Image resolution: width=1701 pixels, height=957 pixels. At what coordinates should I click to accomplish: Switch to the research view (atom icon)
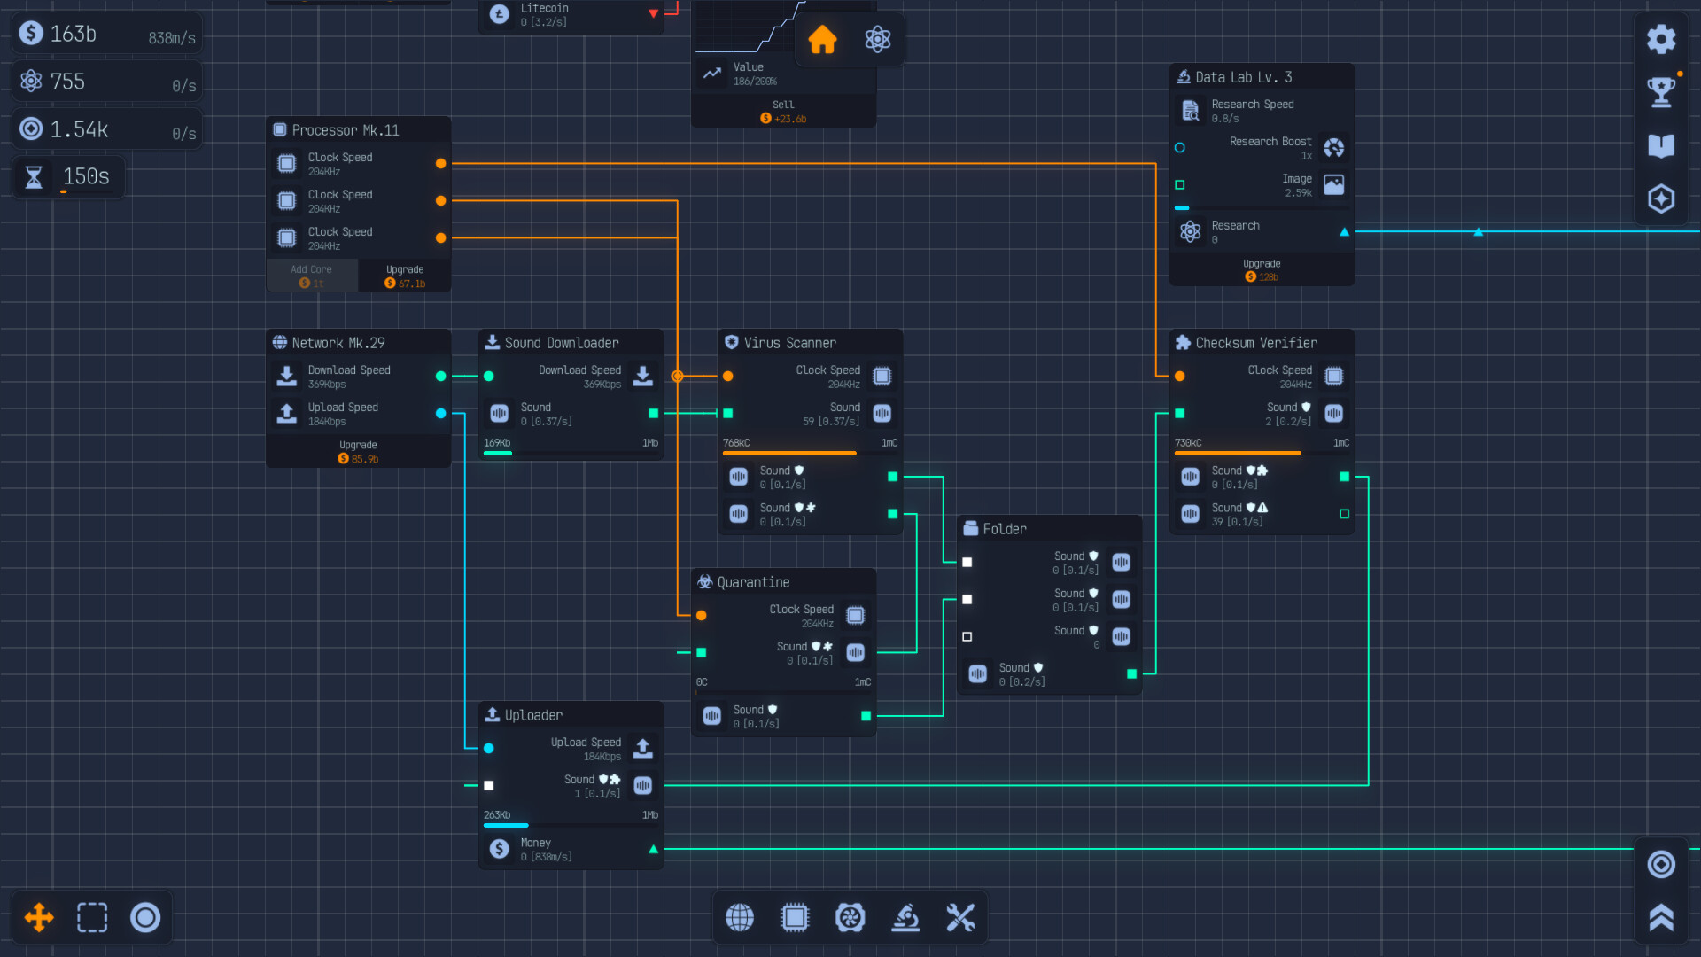pyautogui.click(x=878, y=39)
